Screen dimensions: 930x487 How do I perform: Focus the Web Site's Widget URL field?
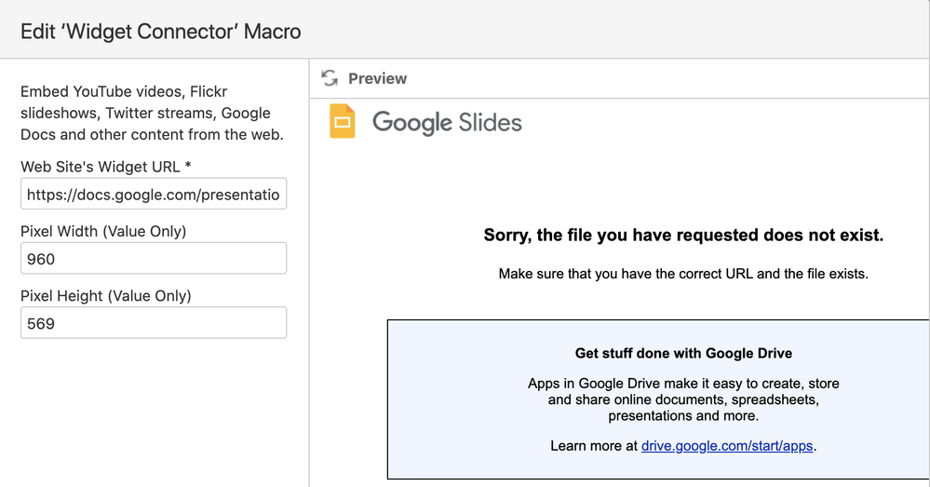coord(154,194)
